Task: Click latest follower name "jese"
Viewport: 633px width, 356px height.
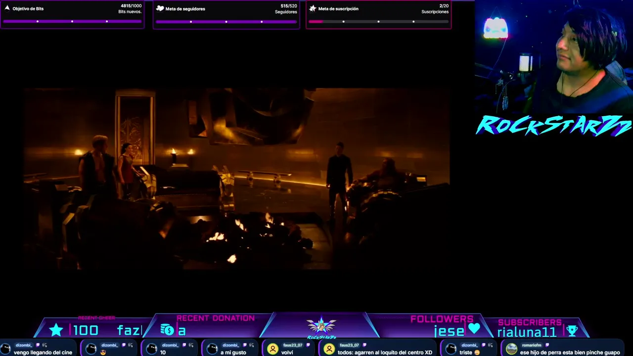Action: 450,331
